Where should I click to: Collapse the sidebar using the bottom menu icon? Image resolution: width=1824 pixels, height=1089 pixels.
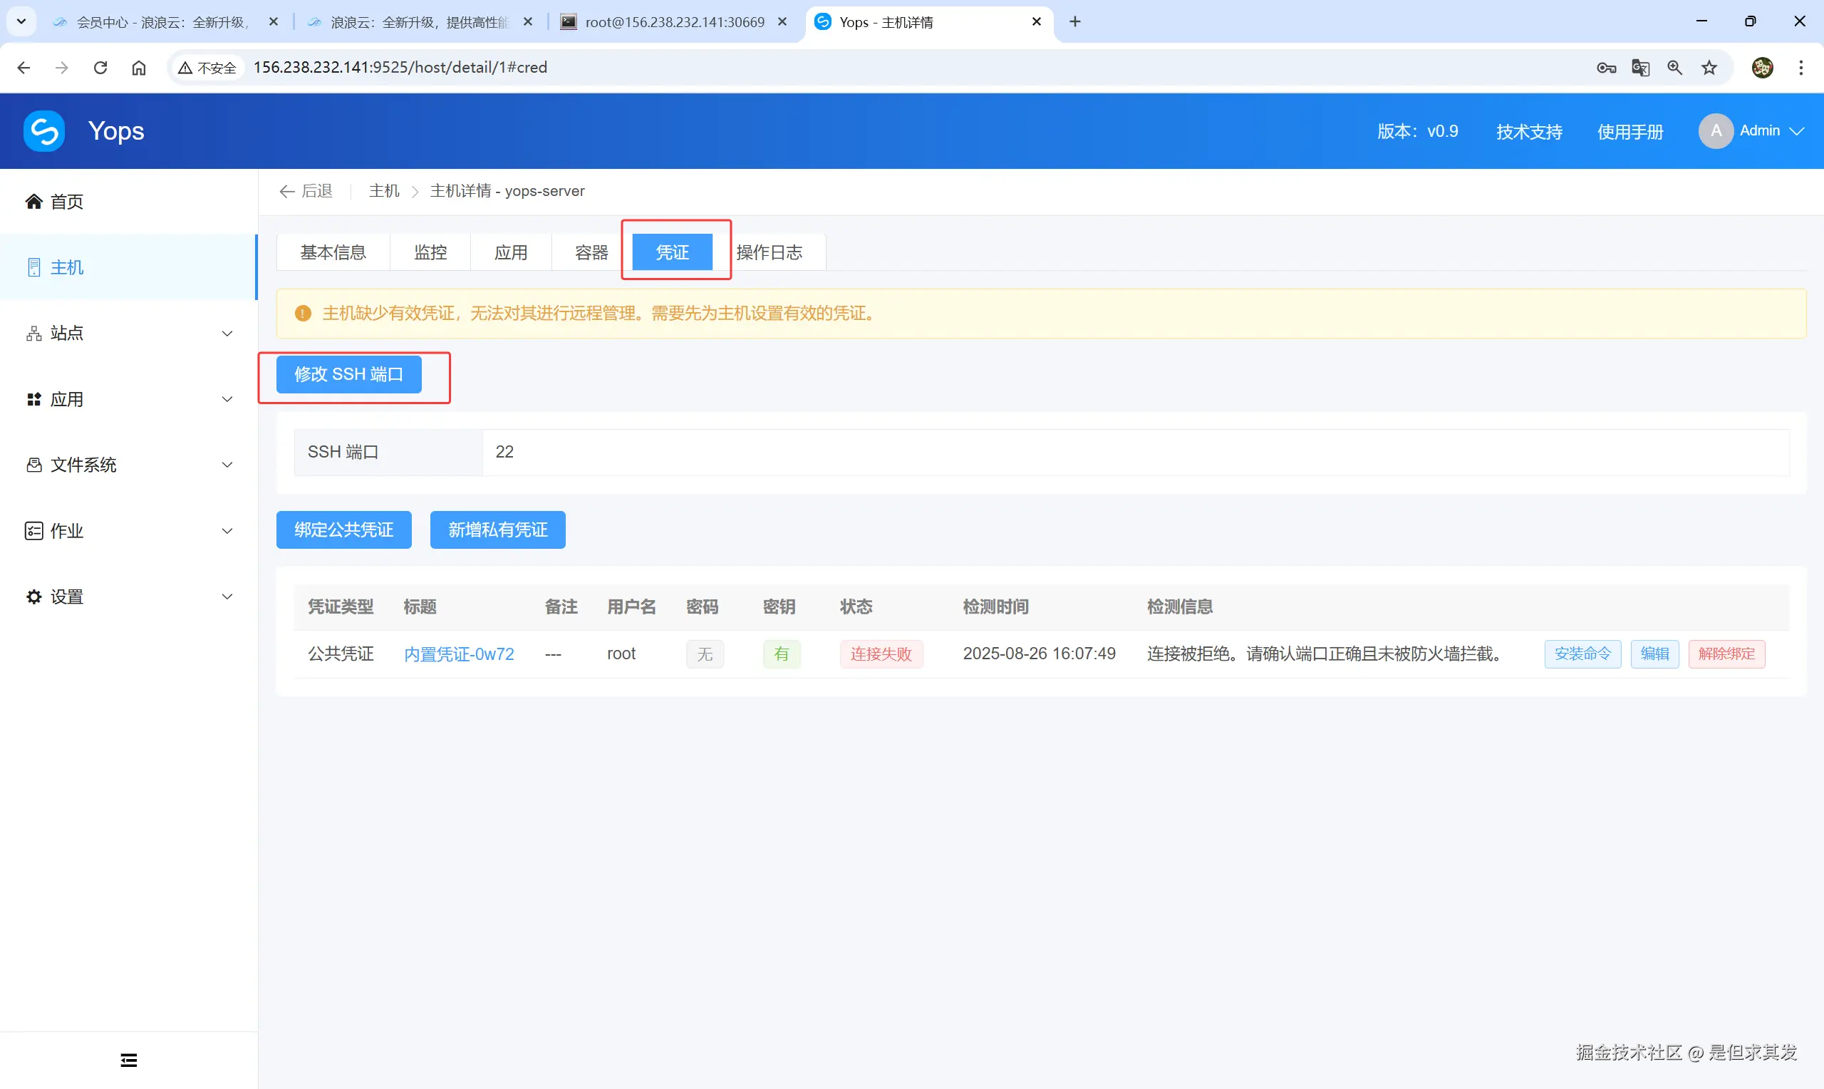pos(128,1060)
